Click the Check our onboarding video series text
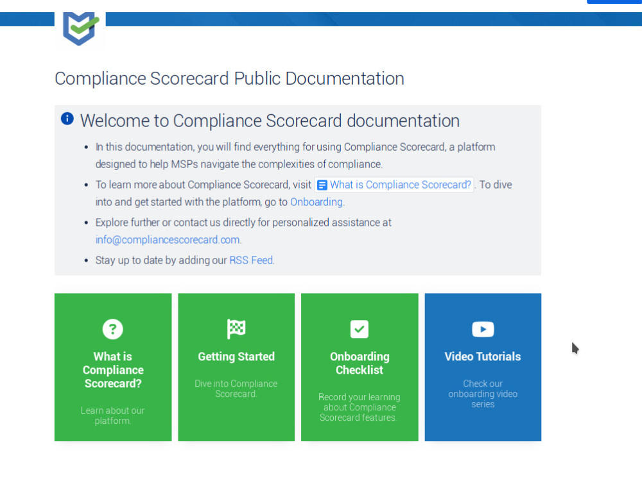The image size is (642, 481). pos(483,394)
